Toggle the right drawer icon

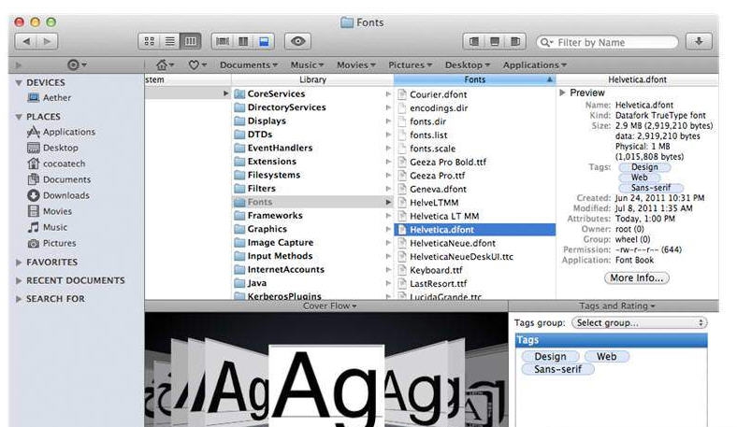point(515,41)
